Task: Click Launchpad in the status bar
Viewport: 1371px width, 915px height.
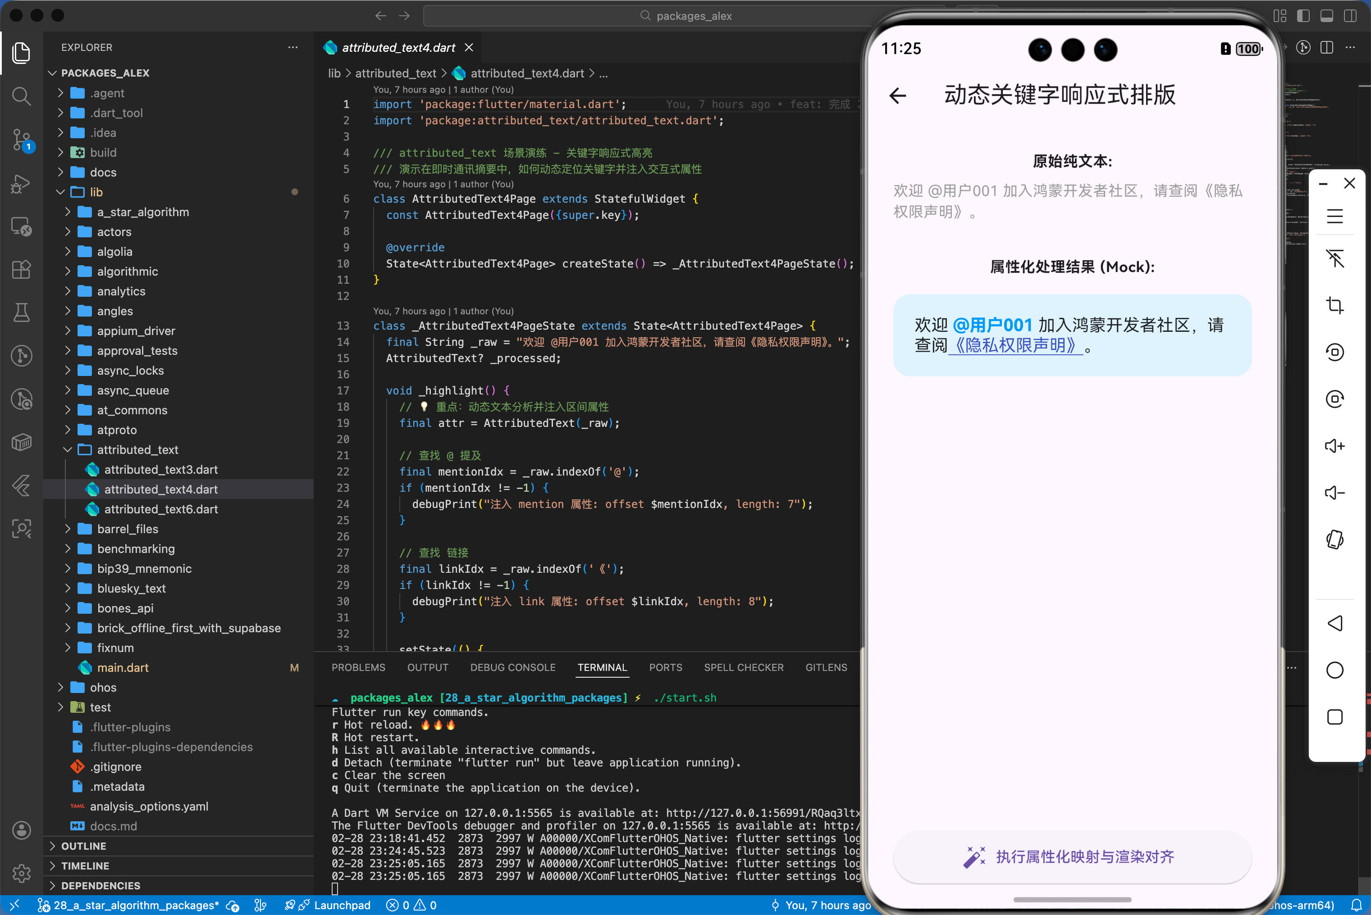Action: pos(342,905)
